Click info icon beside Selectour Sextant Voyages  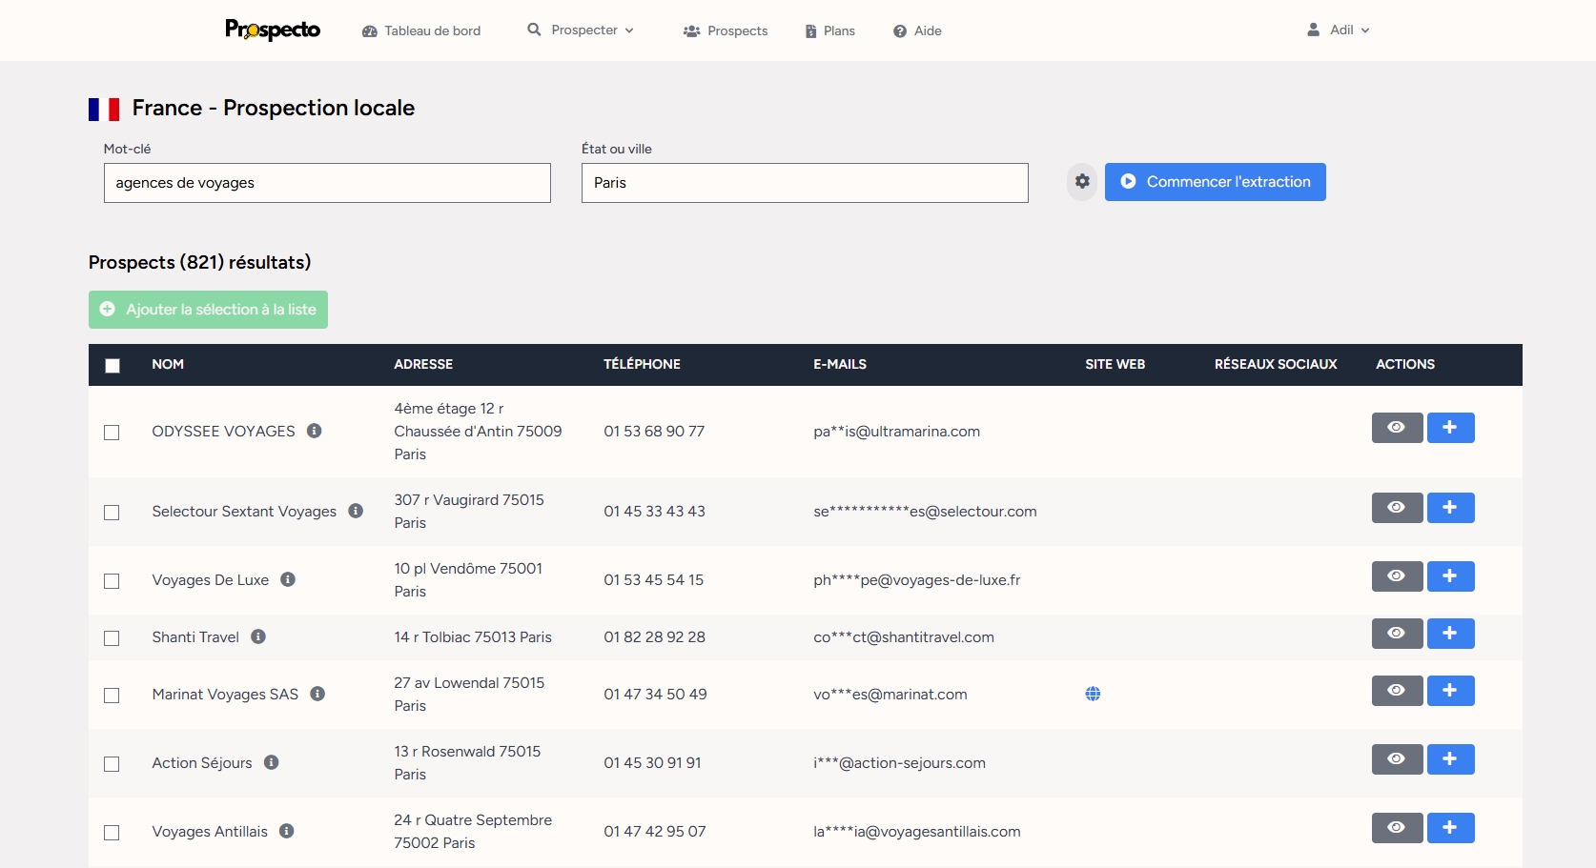pos(356,511)
